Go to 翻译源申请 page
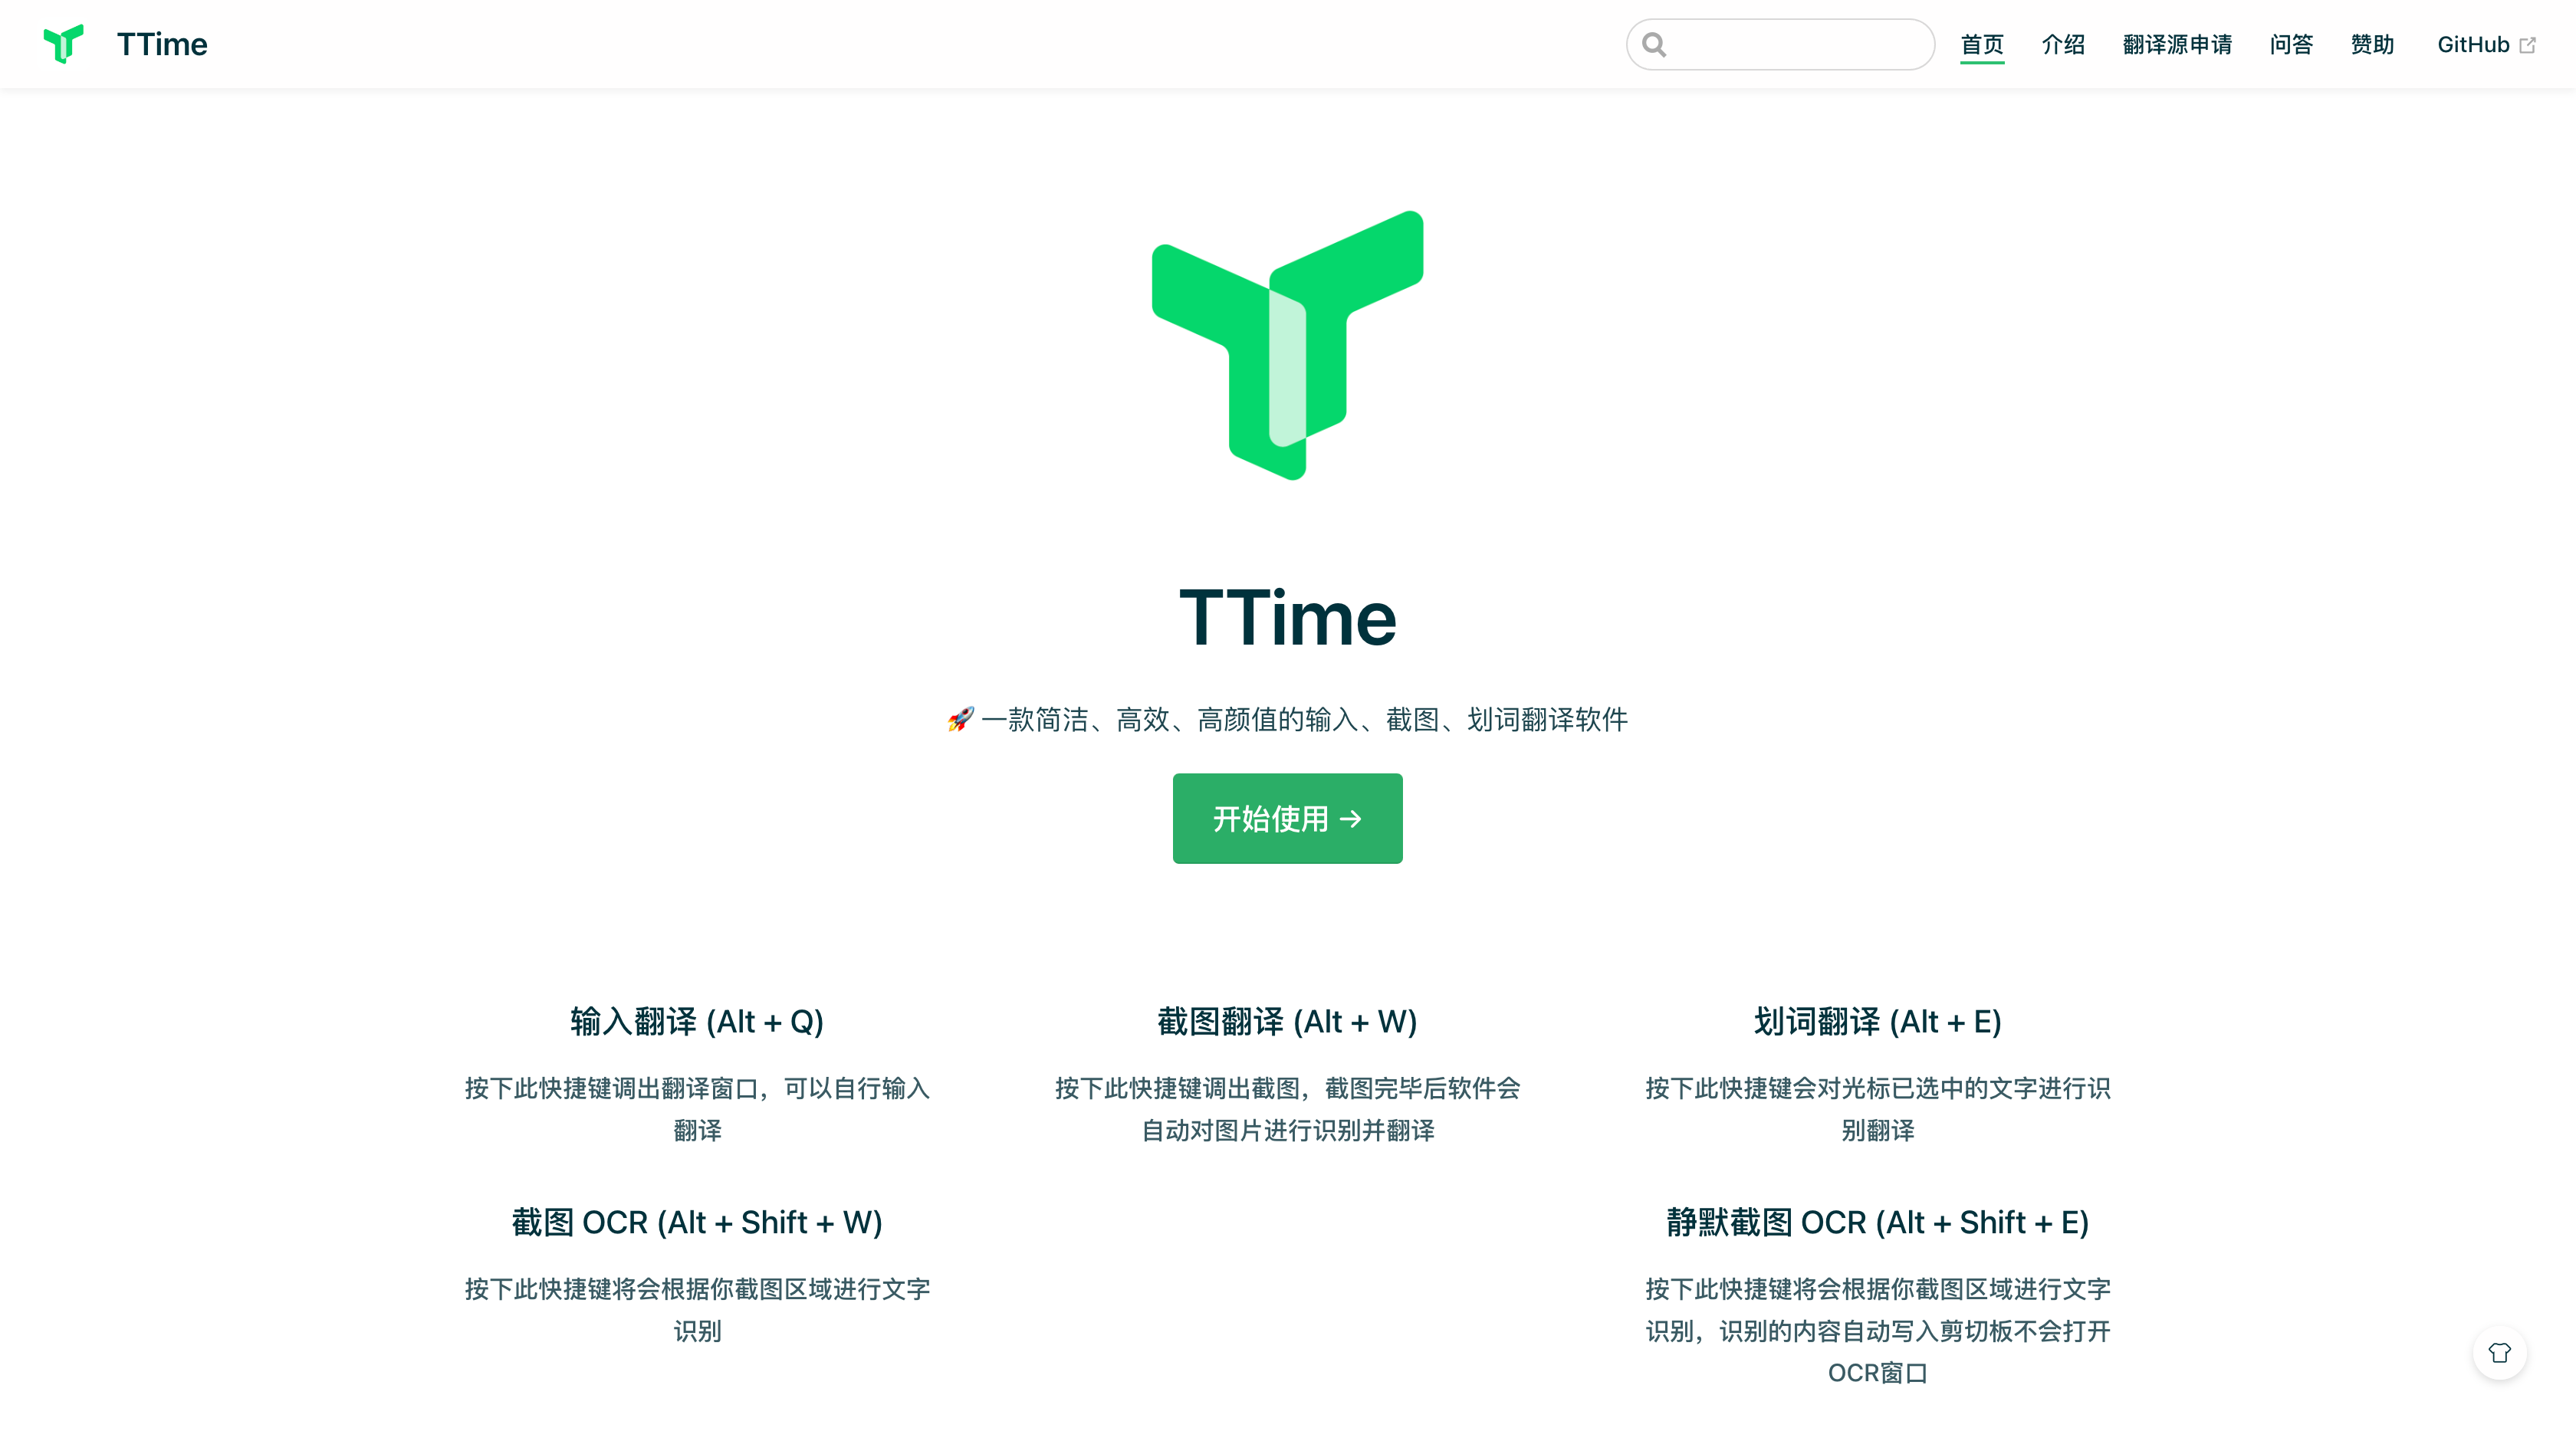Image resolution: width=2576 pixels, height=1441 pixels. point(2177,45)
